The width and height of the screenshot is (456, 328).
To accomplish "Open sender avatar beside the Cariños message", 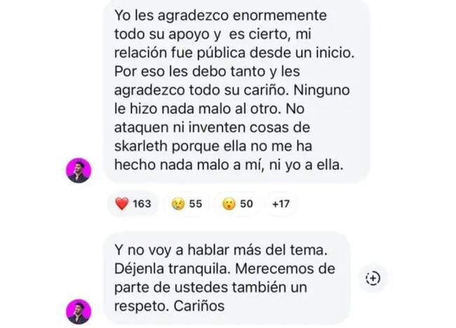I will tap(79, 311).
